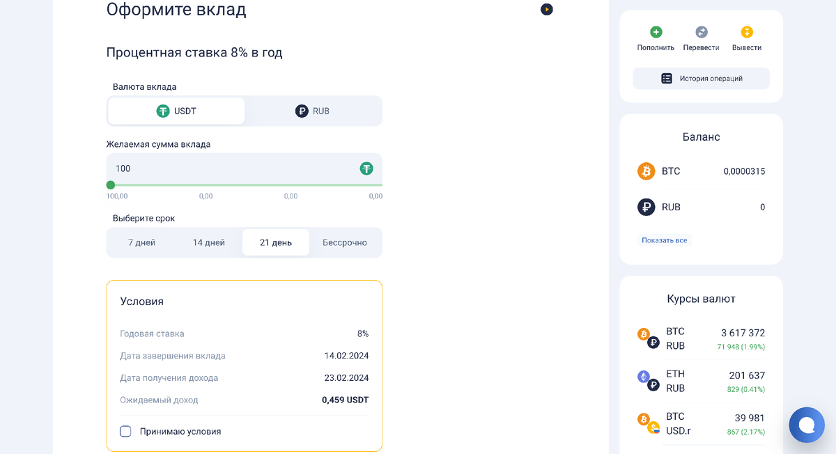Click the green Пополнить plus icon
Screen dimensions: 836x454
[656, 32]
